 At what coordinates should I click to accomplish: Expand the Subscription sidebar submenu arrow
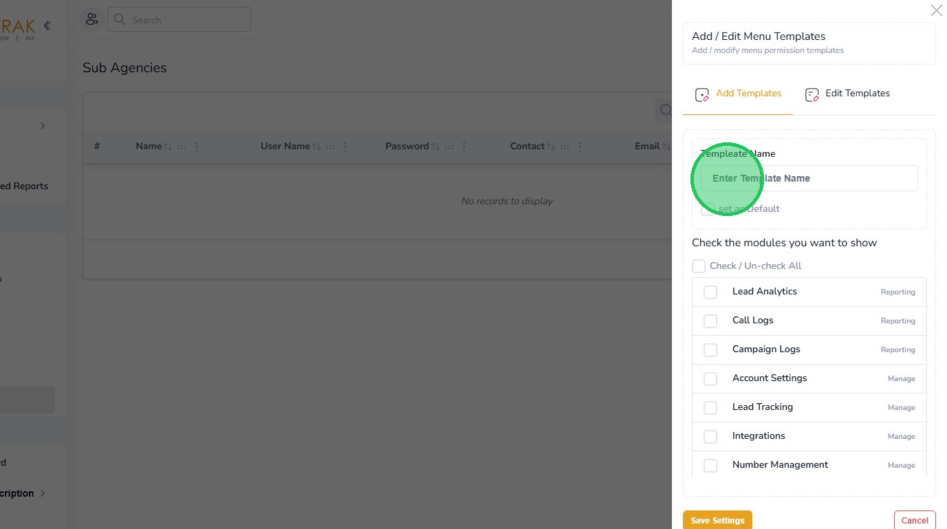[x=43, y=493]
